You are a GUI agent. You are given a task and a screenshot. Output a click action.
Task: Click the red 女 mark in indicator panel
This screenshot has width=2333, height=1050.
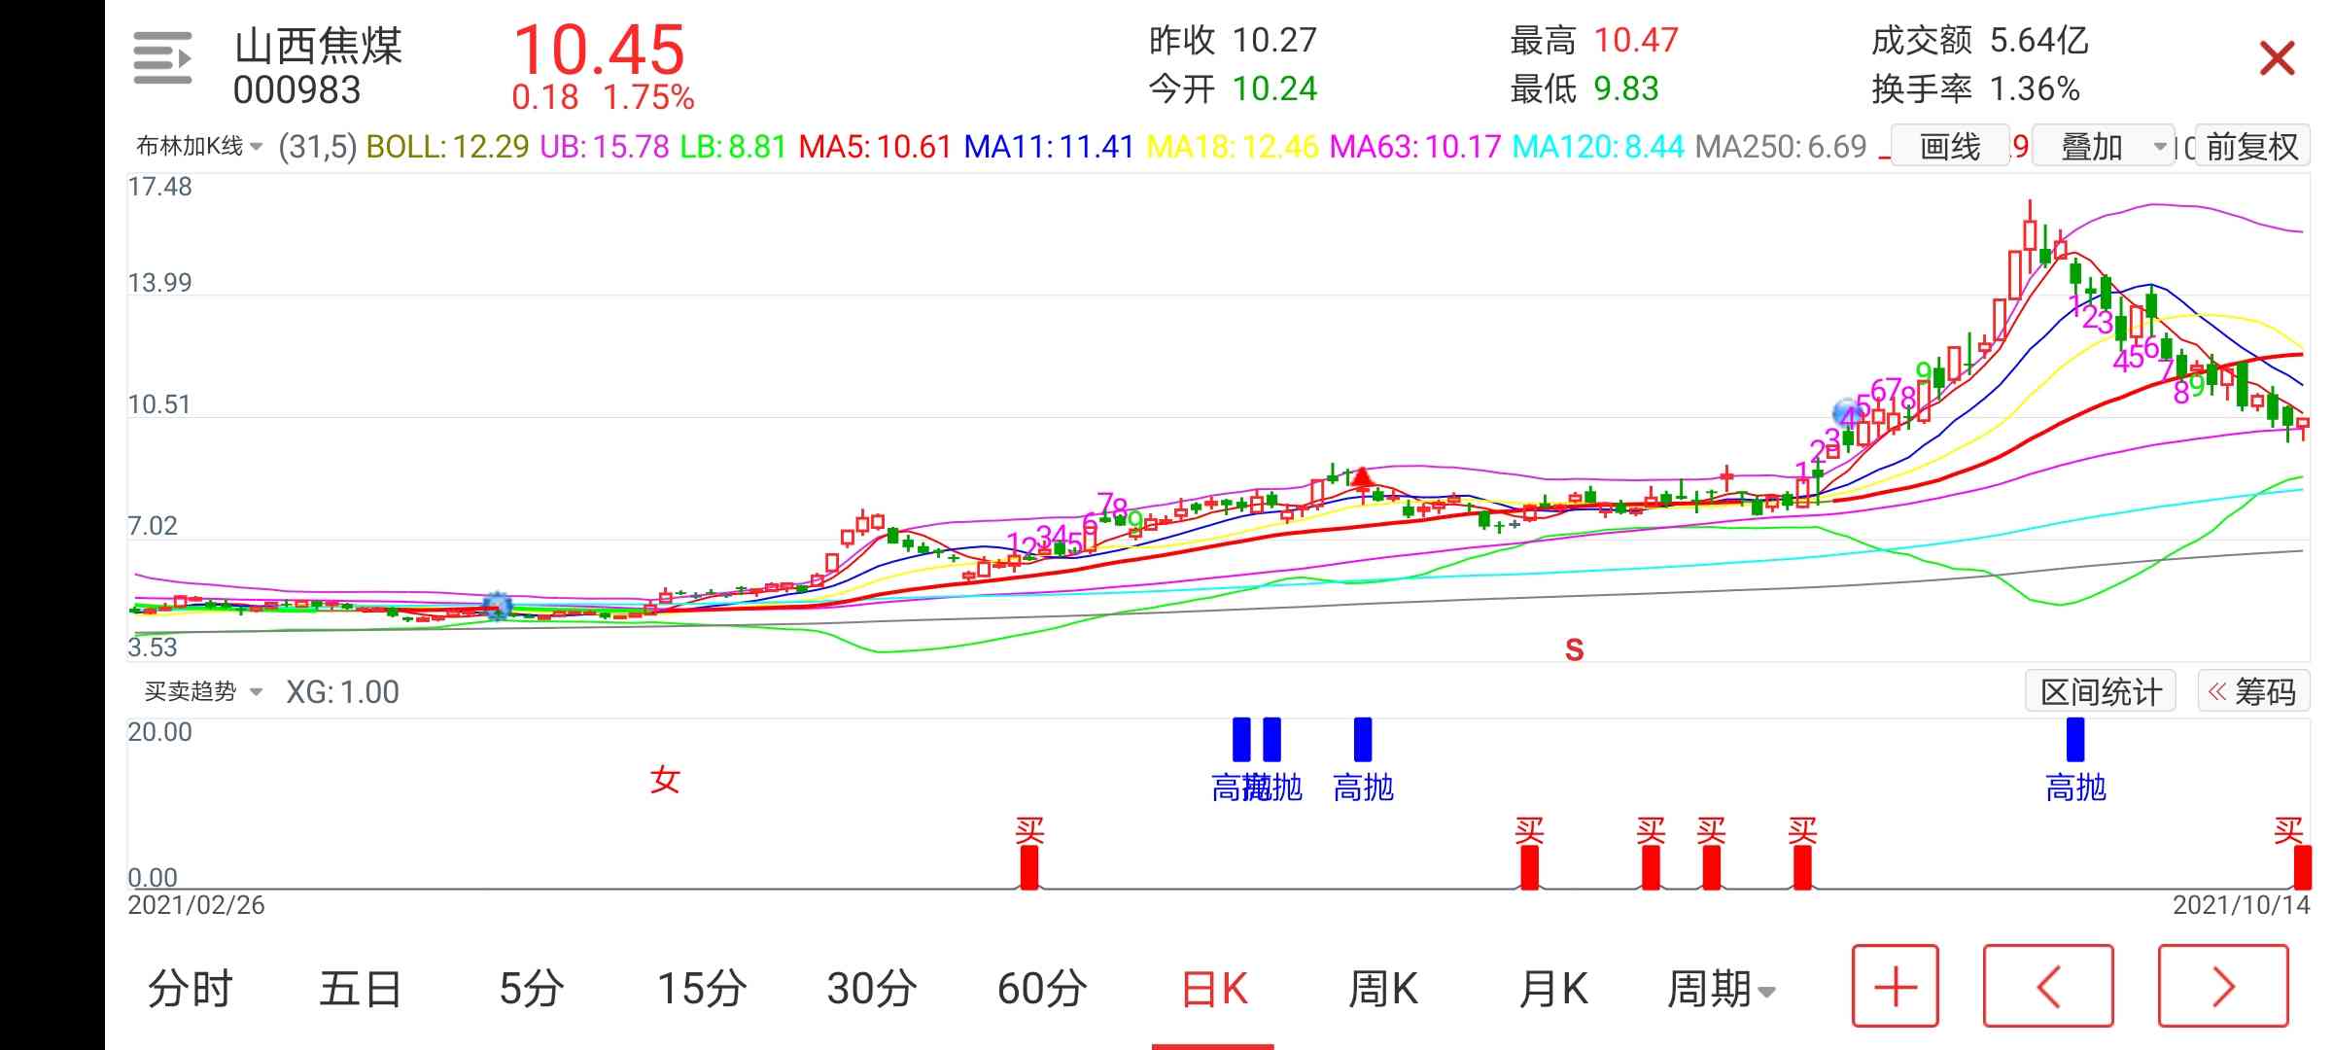(x=665, y=780)
